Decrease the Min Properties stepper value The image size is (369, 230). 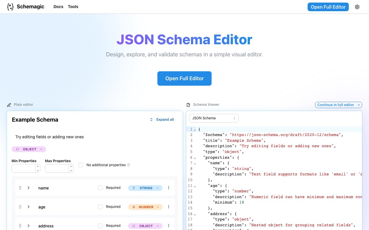point(38,171)
